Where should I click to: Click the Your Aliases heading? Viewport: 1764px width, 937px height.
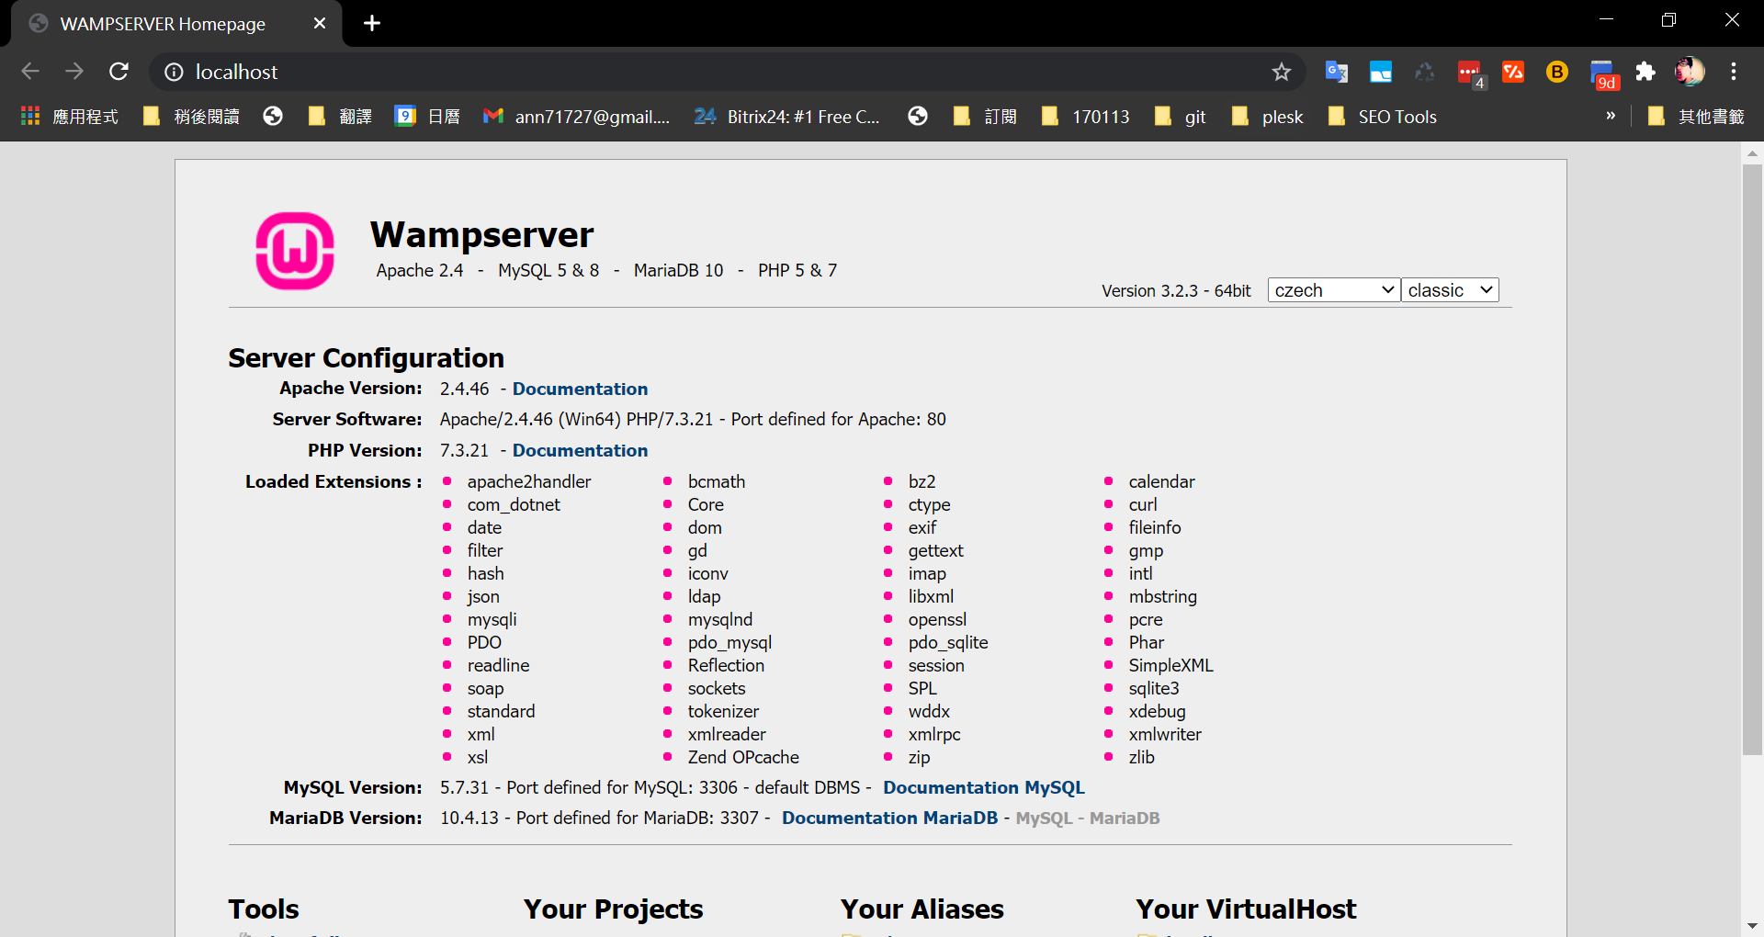point(922,909)
